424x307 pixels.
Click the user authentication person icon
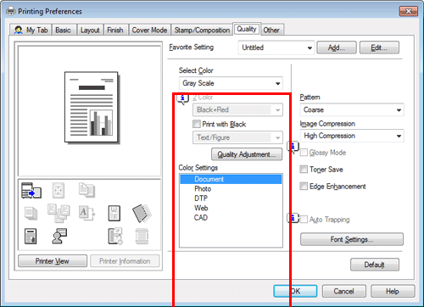click(59, 236)
